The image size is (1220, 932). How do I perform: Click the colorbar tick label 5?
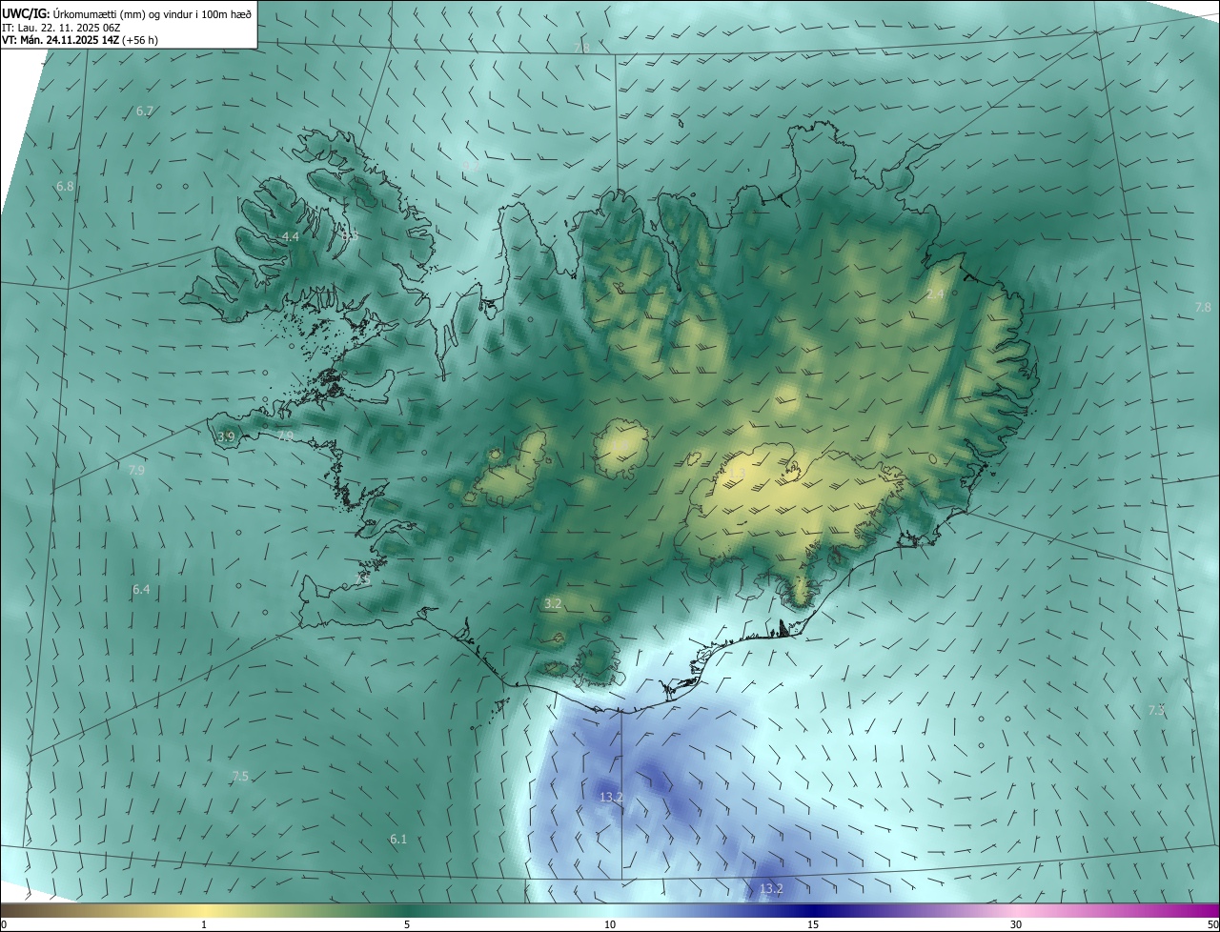(x=407, y=924)
